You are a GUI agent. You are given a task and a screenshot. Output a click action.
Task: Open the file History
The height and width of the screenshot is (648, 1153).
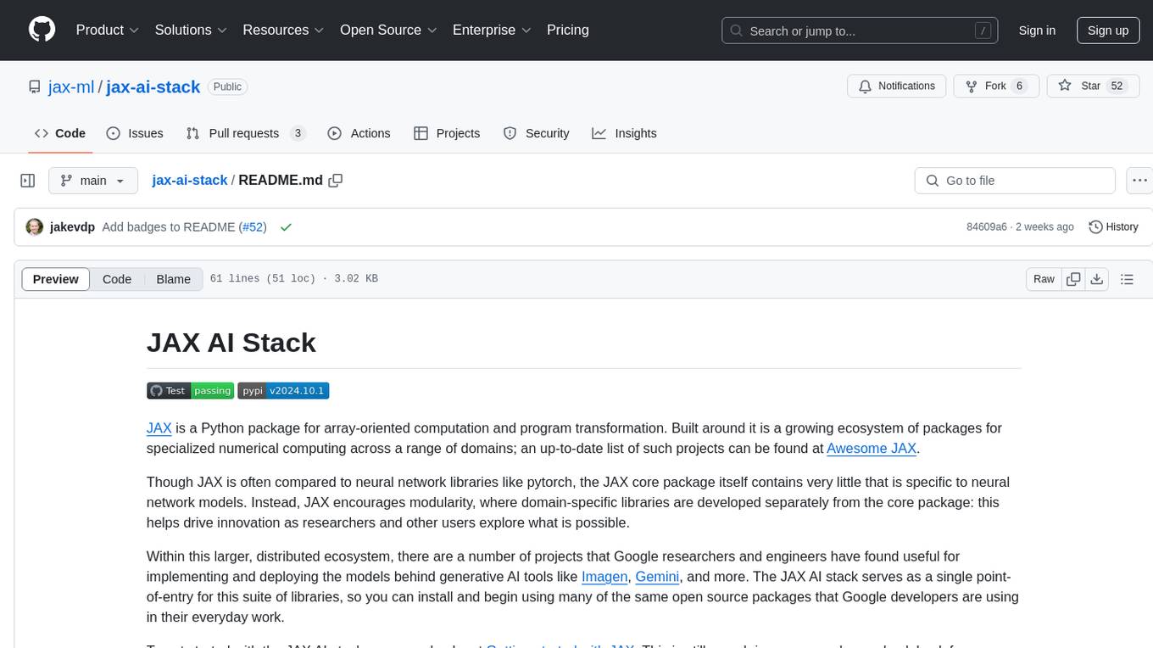click(x=1113, y=226)
